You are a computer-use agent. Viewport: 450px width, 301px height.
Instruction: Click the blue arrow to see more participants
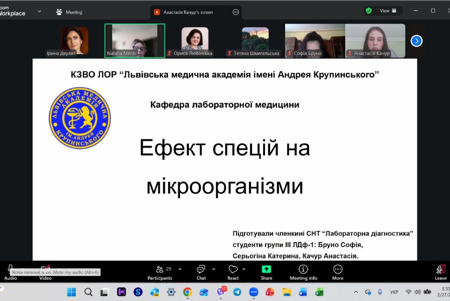tap(416, 41)
